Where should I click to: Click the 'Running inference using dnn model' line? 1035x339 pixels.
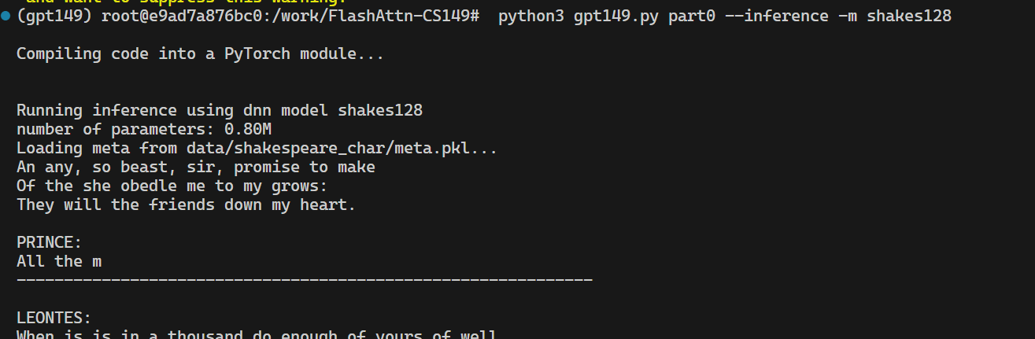tap(224, 111)
